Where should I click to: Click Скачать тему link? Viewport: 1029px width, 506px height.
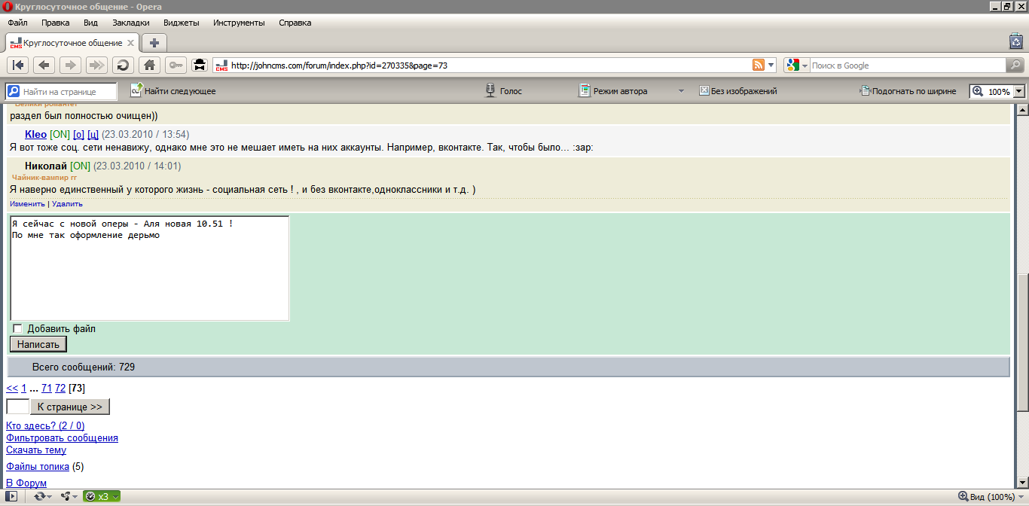(36, 450)
